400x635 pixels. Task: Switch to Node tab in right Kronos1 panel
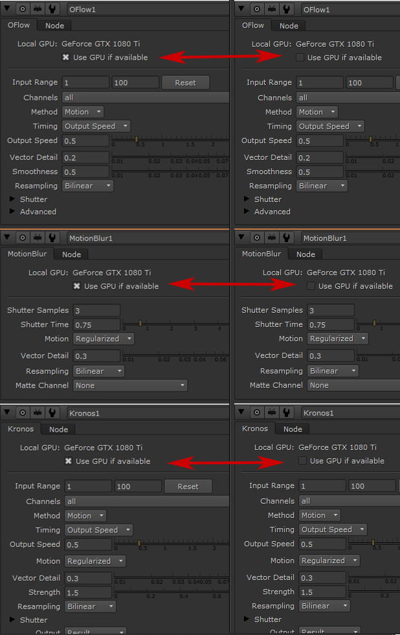[x=293, y=429]
